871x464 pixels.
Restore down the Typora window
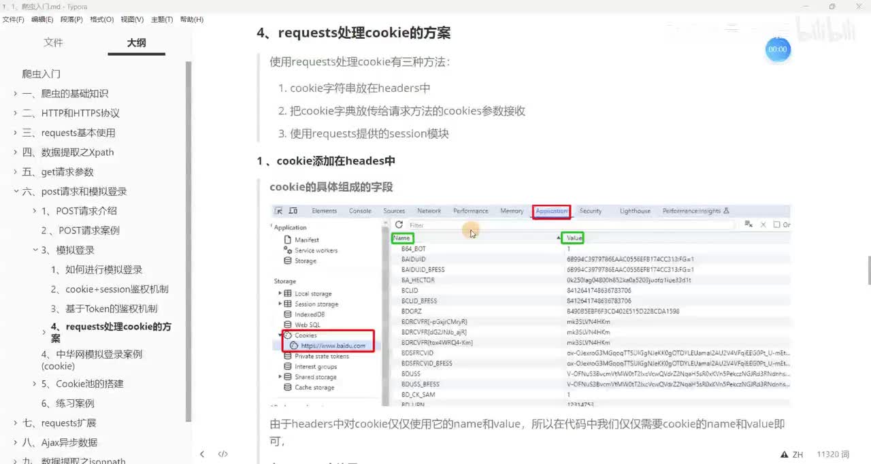pos(832,6)
